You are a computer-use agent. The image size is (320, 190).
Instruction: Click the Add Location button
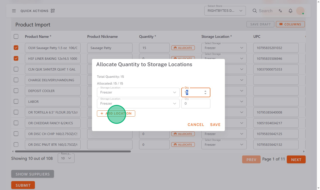point(116,113)
